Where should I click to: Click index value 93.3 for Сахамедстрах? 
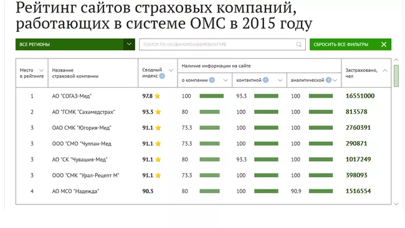[x=148, y=112]
